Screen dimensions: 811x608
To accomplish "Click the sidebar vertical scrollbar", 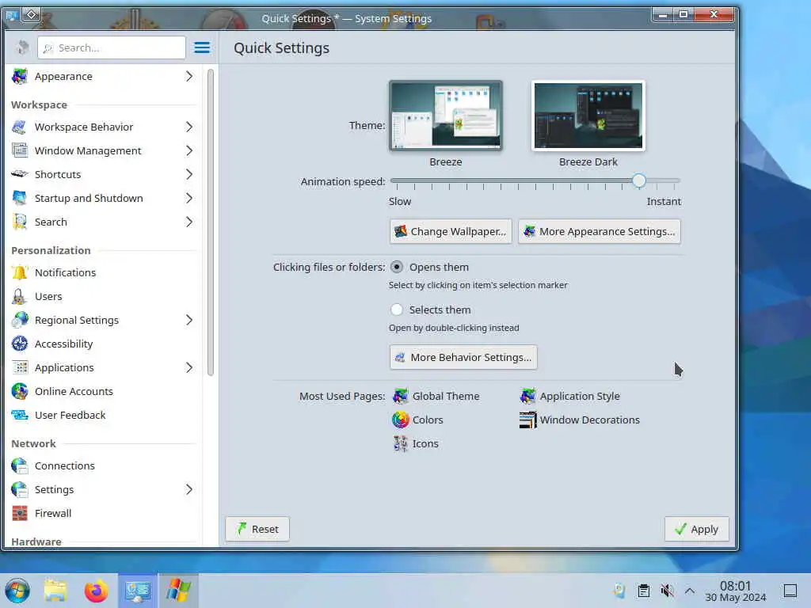I will (x=211, y=222).
